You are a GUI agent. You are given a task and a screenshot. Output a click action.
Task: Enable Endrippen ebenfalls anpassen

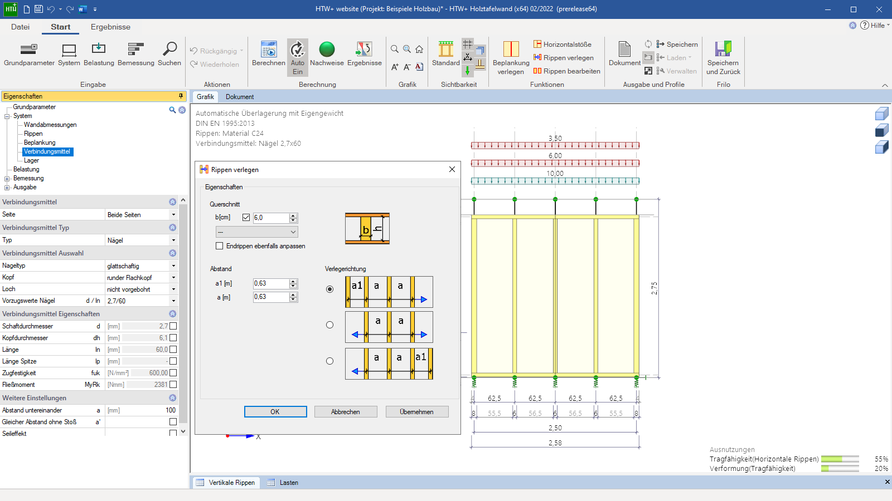click(x=219, y=245)
